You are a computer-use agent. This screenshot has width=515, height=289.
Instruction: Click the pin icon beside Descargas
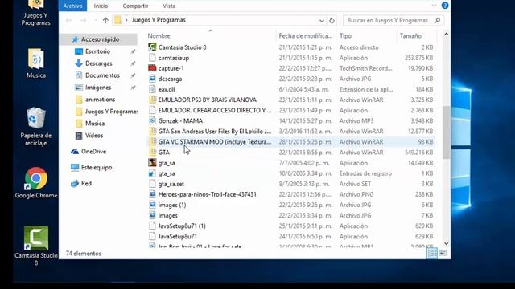coord(133,63)
